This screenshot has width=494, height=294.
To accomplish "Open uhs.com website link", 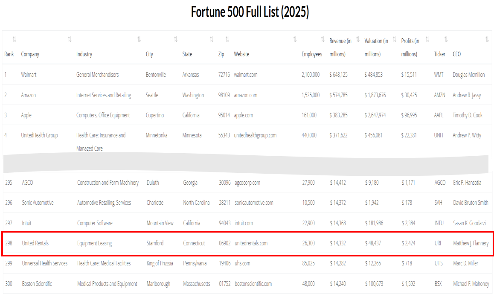I will pos(242,263).
